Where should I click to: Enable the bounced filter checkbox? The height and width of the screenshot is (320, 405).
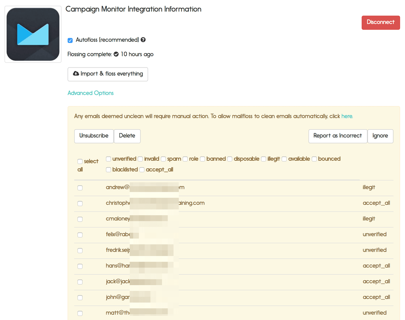click(314, 159)
